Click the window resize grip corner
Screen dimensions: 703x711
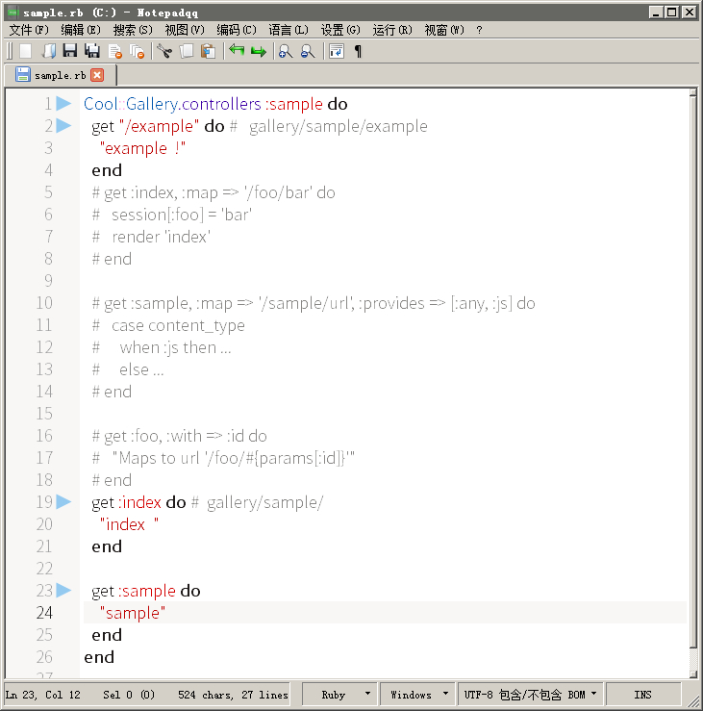pyautogui.click(x=695, y=700)
